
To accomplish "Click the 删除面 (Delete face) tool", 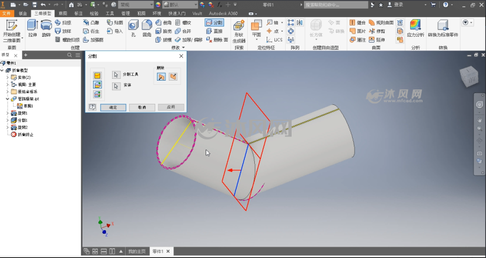I will click(x=218, y=40).
